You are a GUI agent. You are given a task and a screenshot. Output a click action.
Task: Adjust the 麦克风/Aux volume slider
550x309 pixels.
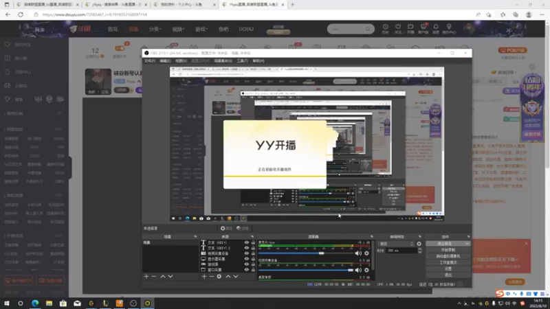click(305, 253)
